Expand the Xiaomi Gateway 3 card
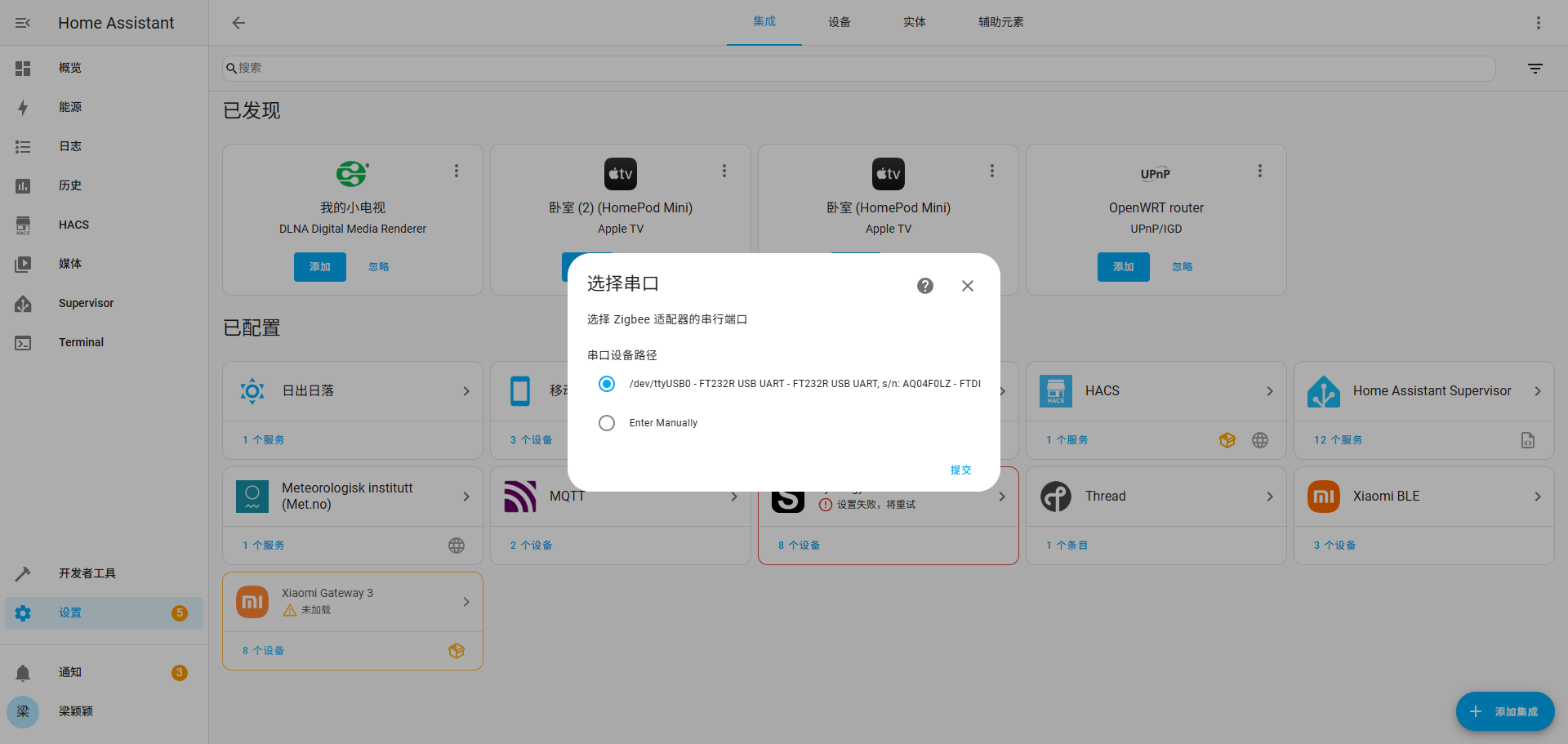Screen dimensions: 1568x744 tap(465, 602)
